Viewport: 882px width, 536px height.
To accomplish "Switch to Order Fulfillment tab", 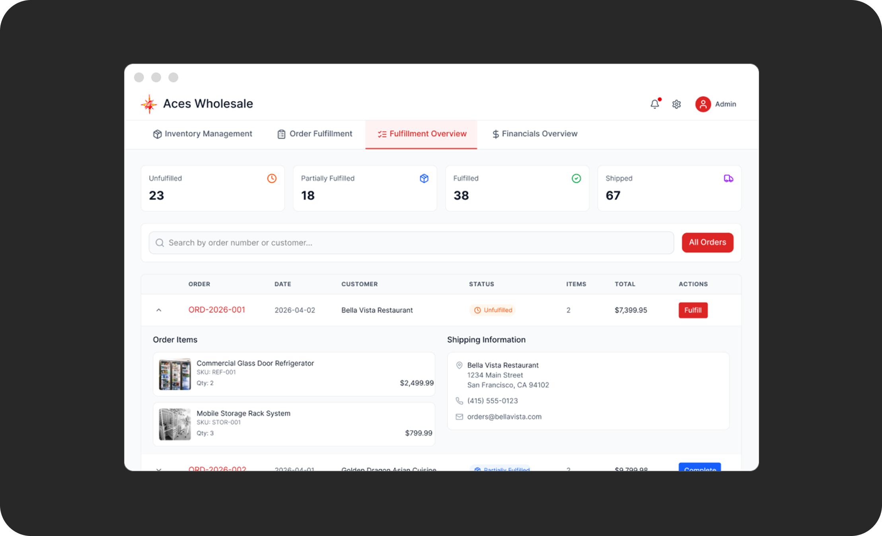I will click(315, 134).
